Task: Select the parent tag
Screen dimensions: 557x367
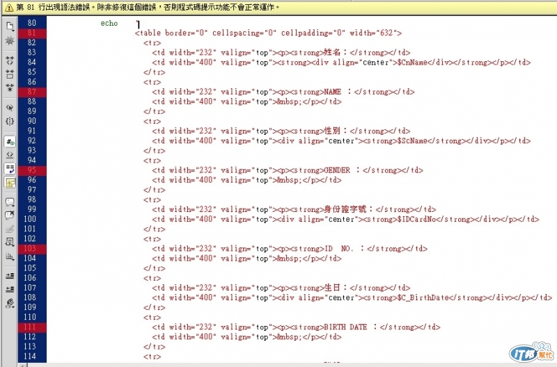Action: click(10, 108)
